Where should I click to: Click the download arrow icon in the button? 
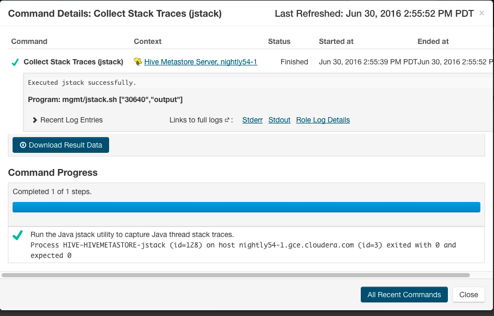tap(23, 145)
